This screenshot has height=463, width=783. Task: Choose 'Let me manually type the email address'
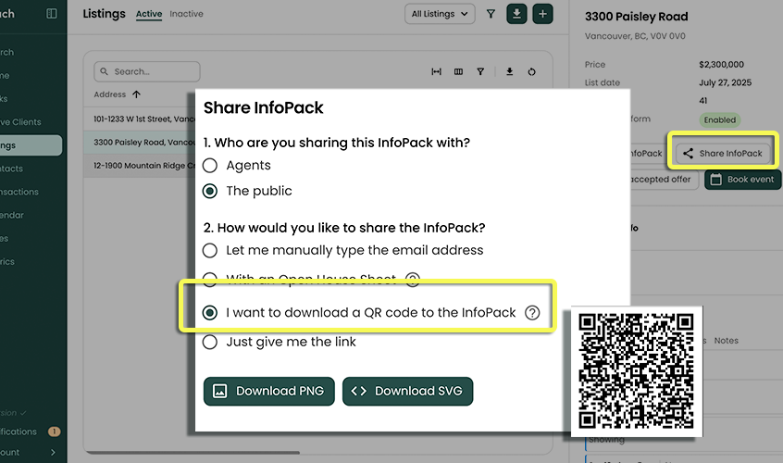click(210, 250)
